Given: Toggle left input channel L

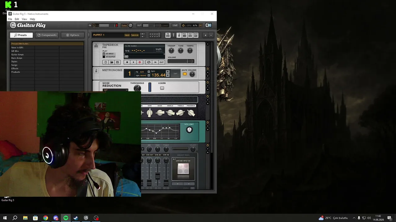Looking at the screenshot, I should pyautogui.click(x=94, y=25).
